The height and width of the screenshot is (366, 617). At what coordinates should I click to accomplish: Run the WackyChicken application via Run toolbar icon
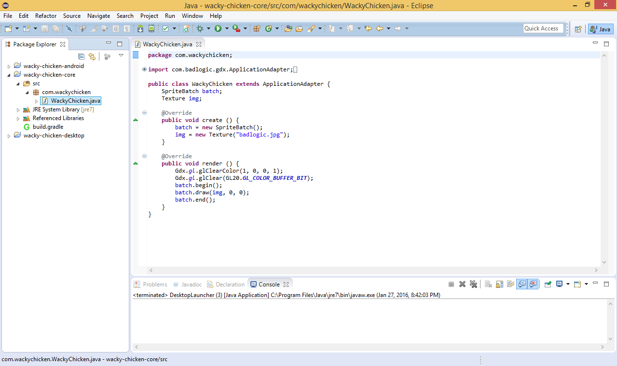click(218, 28)
